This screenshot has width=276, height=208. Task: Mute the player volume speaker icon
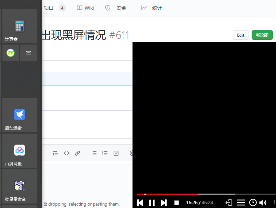point(263,203)
